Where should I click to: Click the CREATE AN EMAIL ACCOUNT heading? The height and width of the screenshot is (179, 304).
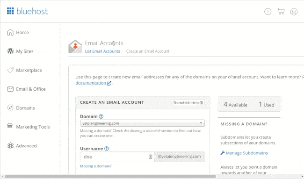[x=112, y=102]
